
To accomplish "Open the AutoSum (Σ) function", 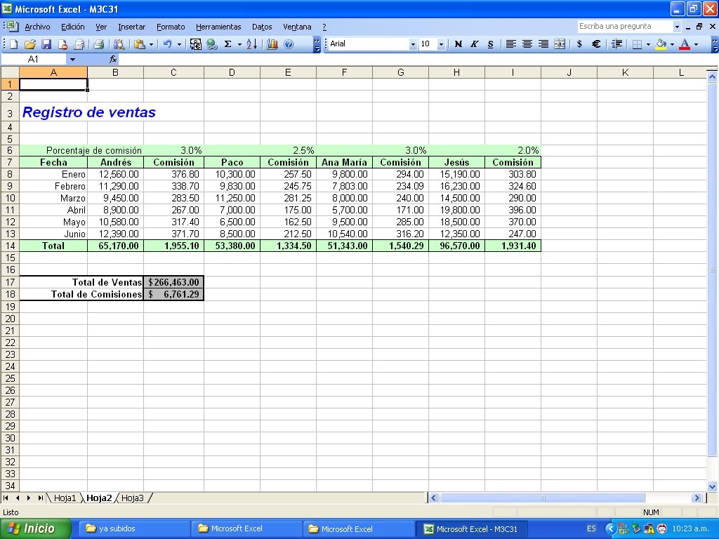I will click(227, 44).
